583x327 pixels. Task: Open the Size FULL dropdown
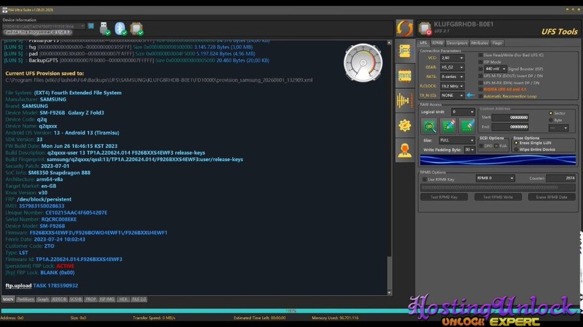click(457, 141)
